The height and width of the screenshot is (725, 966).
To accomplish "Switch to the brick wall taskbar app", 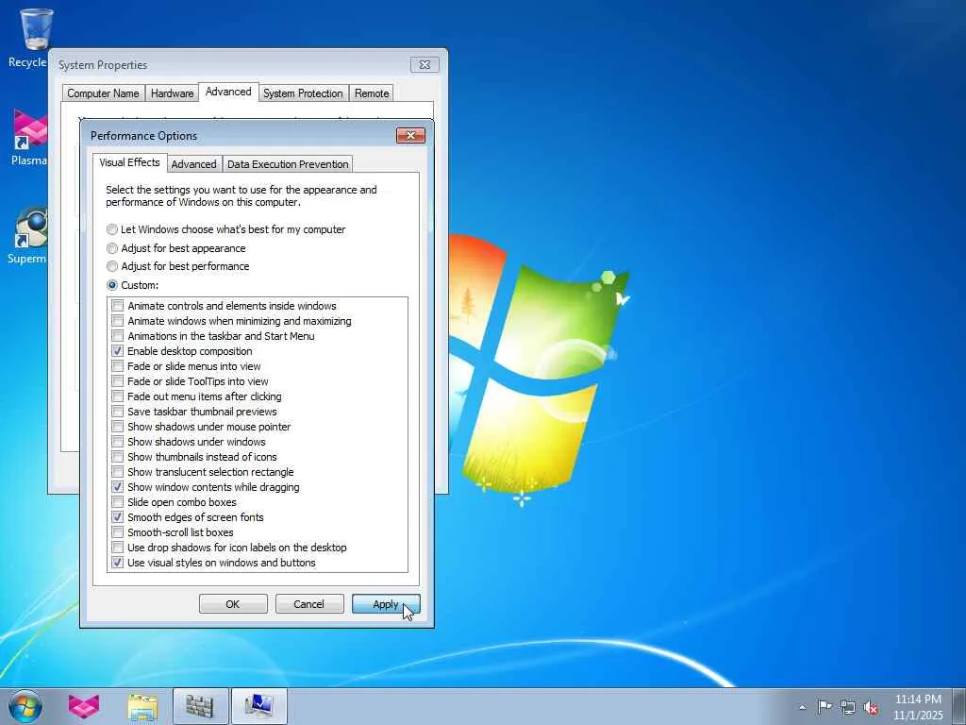I will tap(200, 706).
